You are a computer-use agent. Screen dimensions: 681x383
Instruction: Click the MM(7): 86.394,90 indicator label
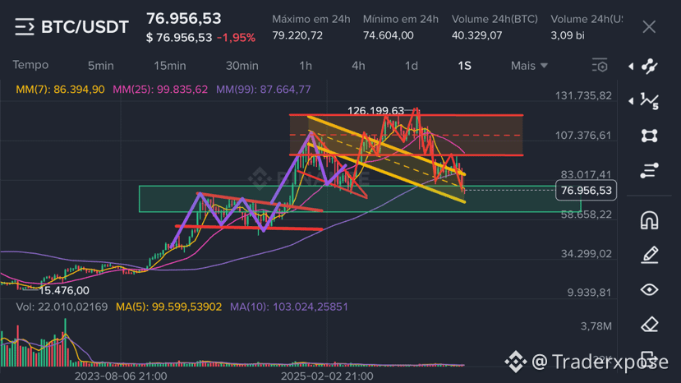(60, 90)
